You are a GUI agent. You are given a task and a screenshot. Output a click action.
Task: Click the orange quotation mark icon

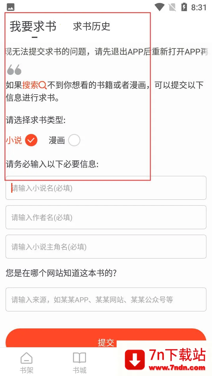tap(14, 70)
